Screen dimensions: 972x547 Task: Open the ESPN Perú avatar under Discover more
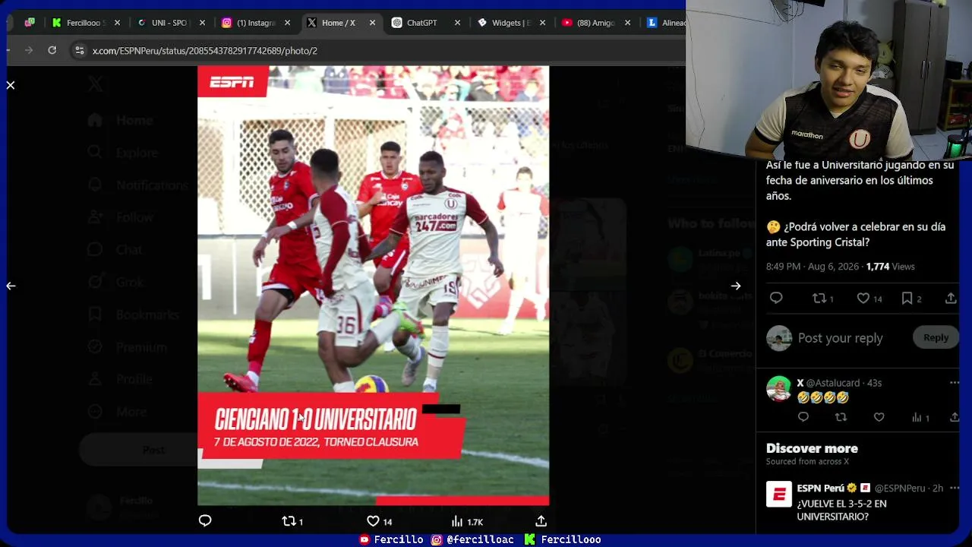[x=778, y=495]
